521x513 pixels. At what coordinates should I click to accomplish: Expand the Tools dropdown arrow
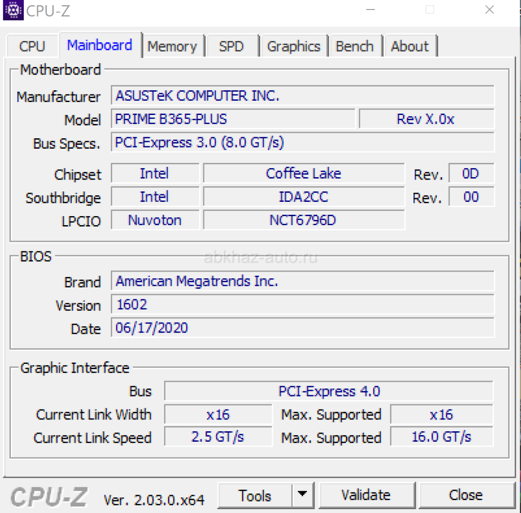(302, 495)
